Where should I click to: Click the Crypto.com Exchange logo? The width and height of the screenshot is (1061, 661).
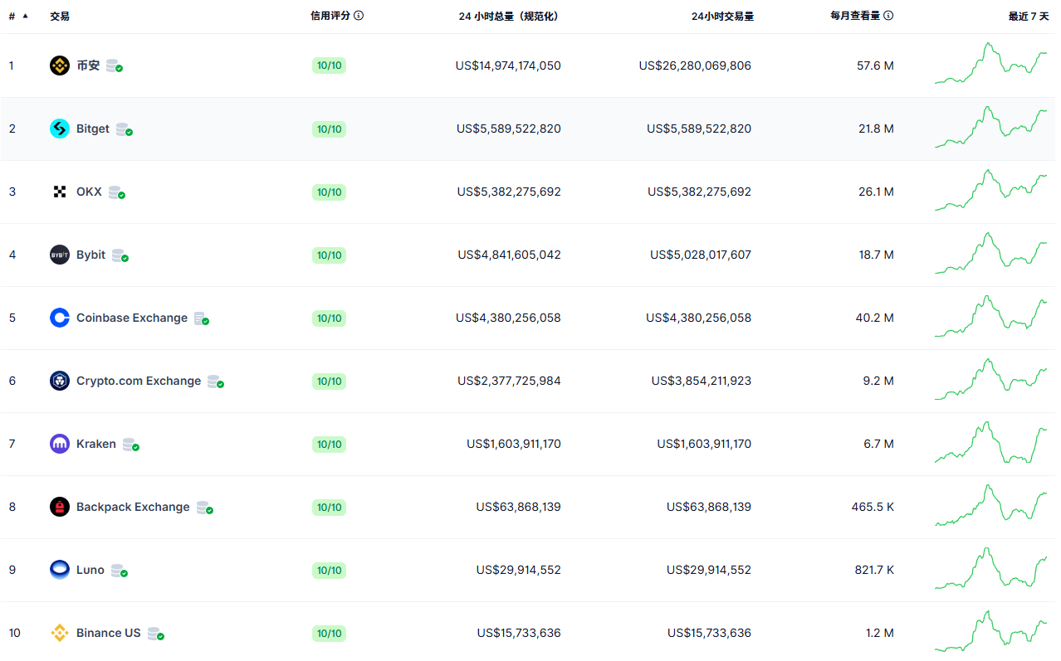[60, 381]
